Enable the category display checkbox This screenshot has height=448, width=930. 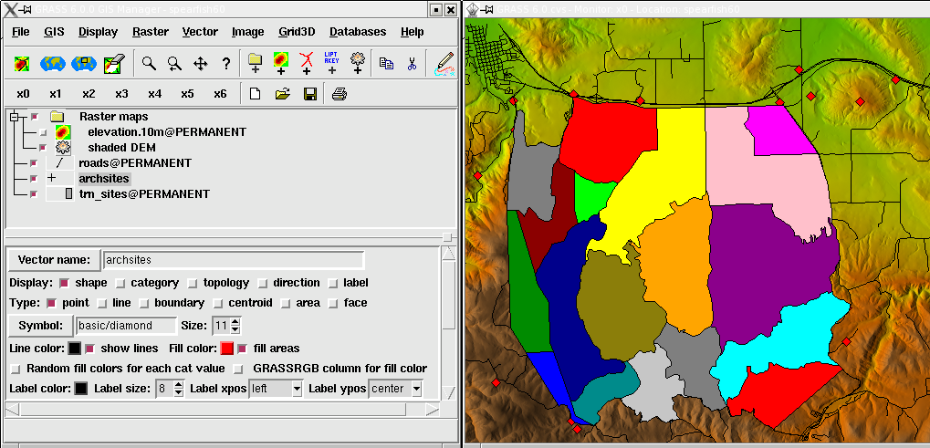click(120, 283)
